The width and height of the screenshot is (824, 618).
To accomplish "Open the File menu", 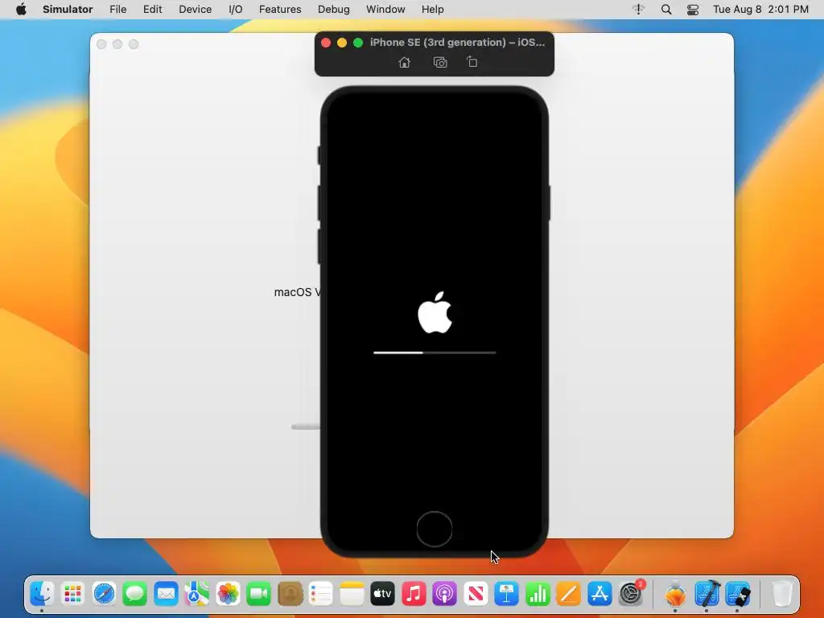I will pyautogui.click(x=117, y=10).
